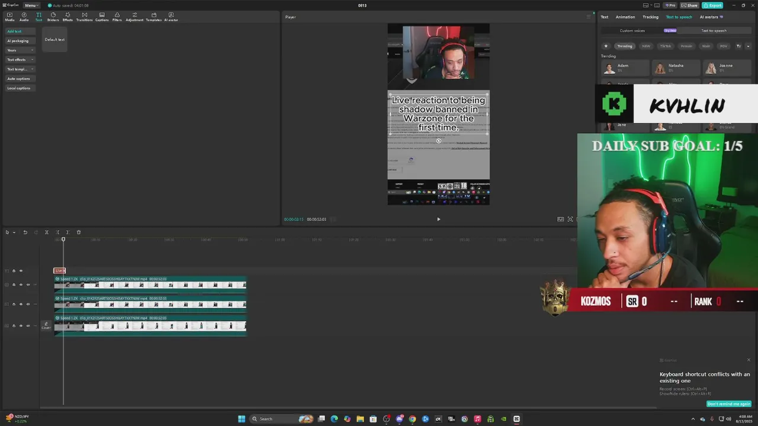Mute the middle video track

[x=28, y=304]
